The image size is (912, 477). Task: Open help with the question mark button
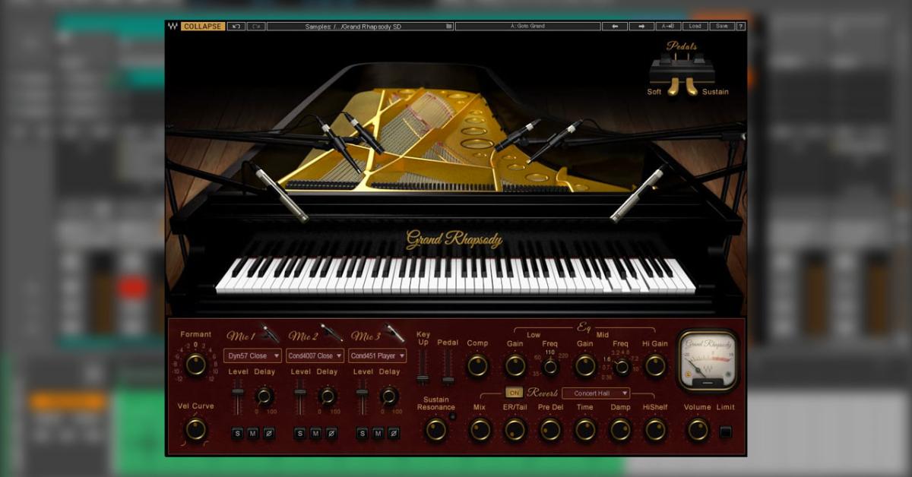(x=740, y=27)
